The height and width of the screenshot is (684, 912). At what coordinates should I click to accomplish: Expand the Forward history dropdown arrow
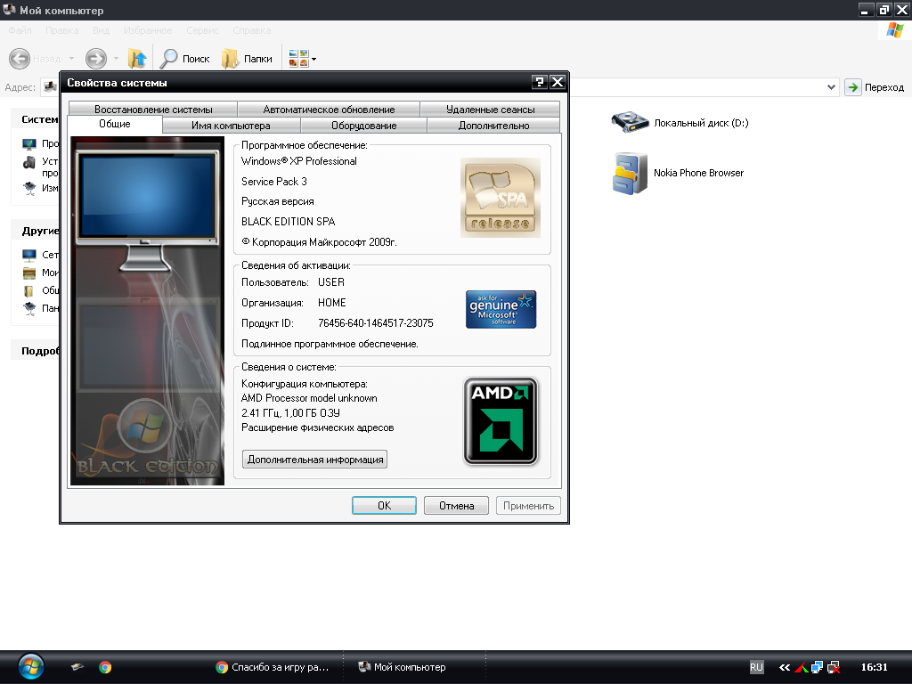116,59
